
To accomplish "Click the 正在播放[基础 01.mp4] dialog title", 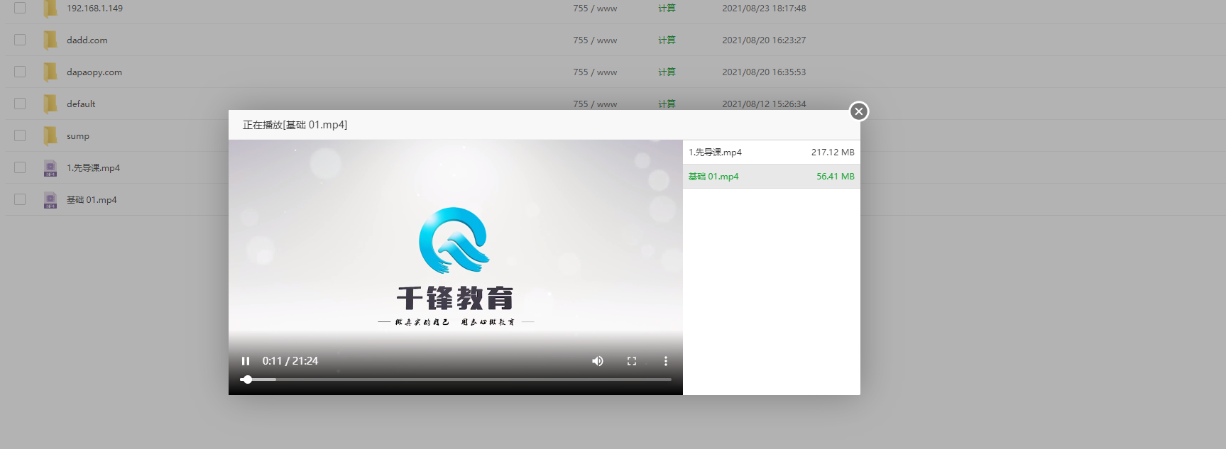I will point(295,125).
